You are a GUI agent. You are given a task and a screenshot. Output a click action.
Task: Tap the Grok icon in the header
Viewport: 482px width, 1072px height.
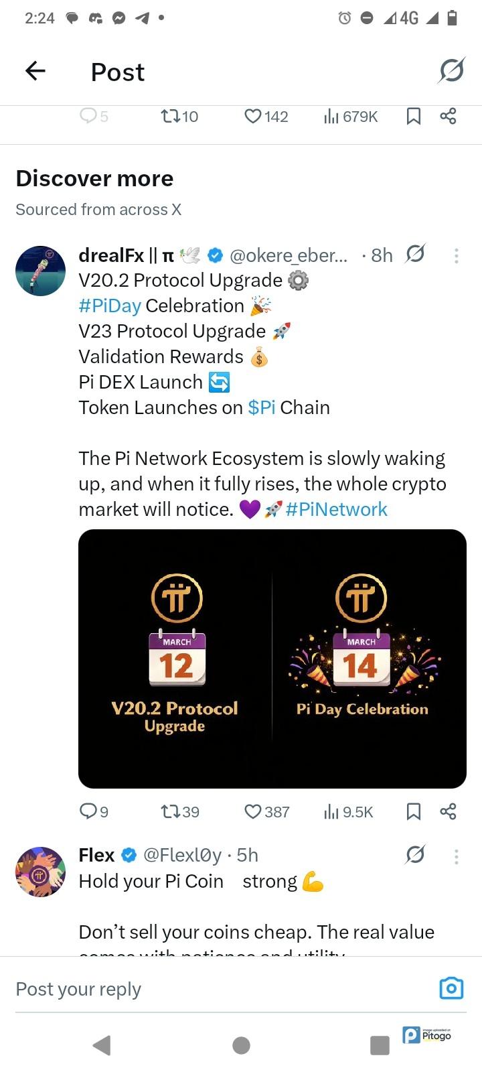(452, 70)
